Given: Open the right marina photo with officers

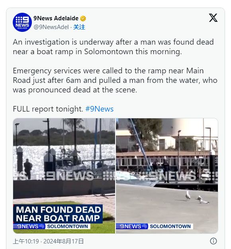Looking at the screenshot, I should coord(167,176).
